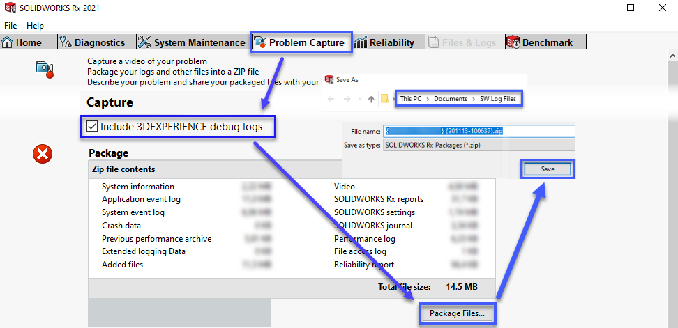Click the folder icon in the address bar

coord(384,99)
